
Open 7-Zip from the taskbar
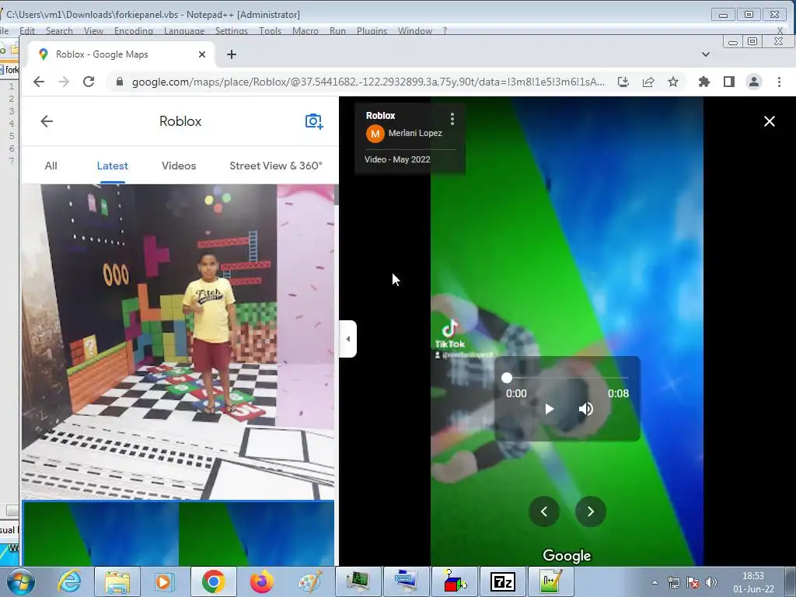503,581
